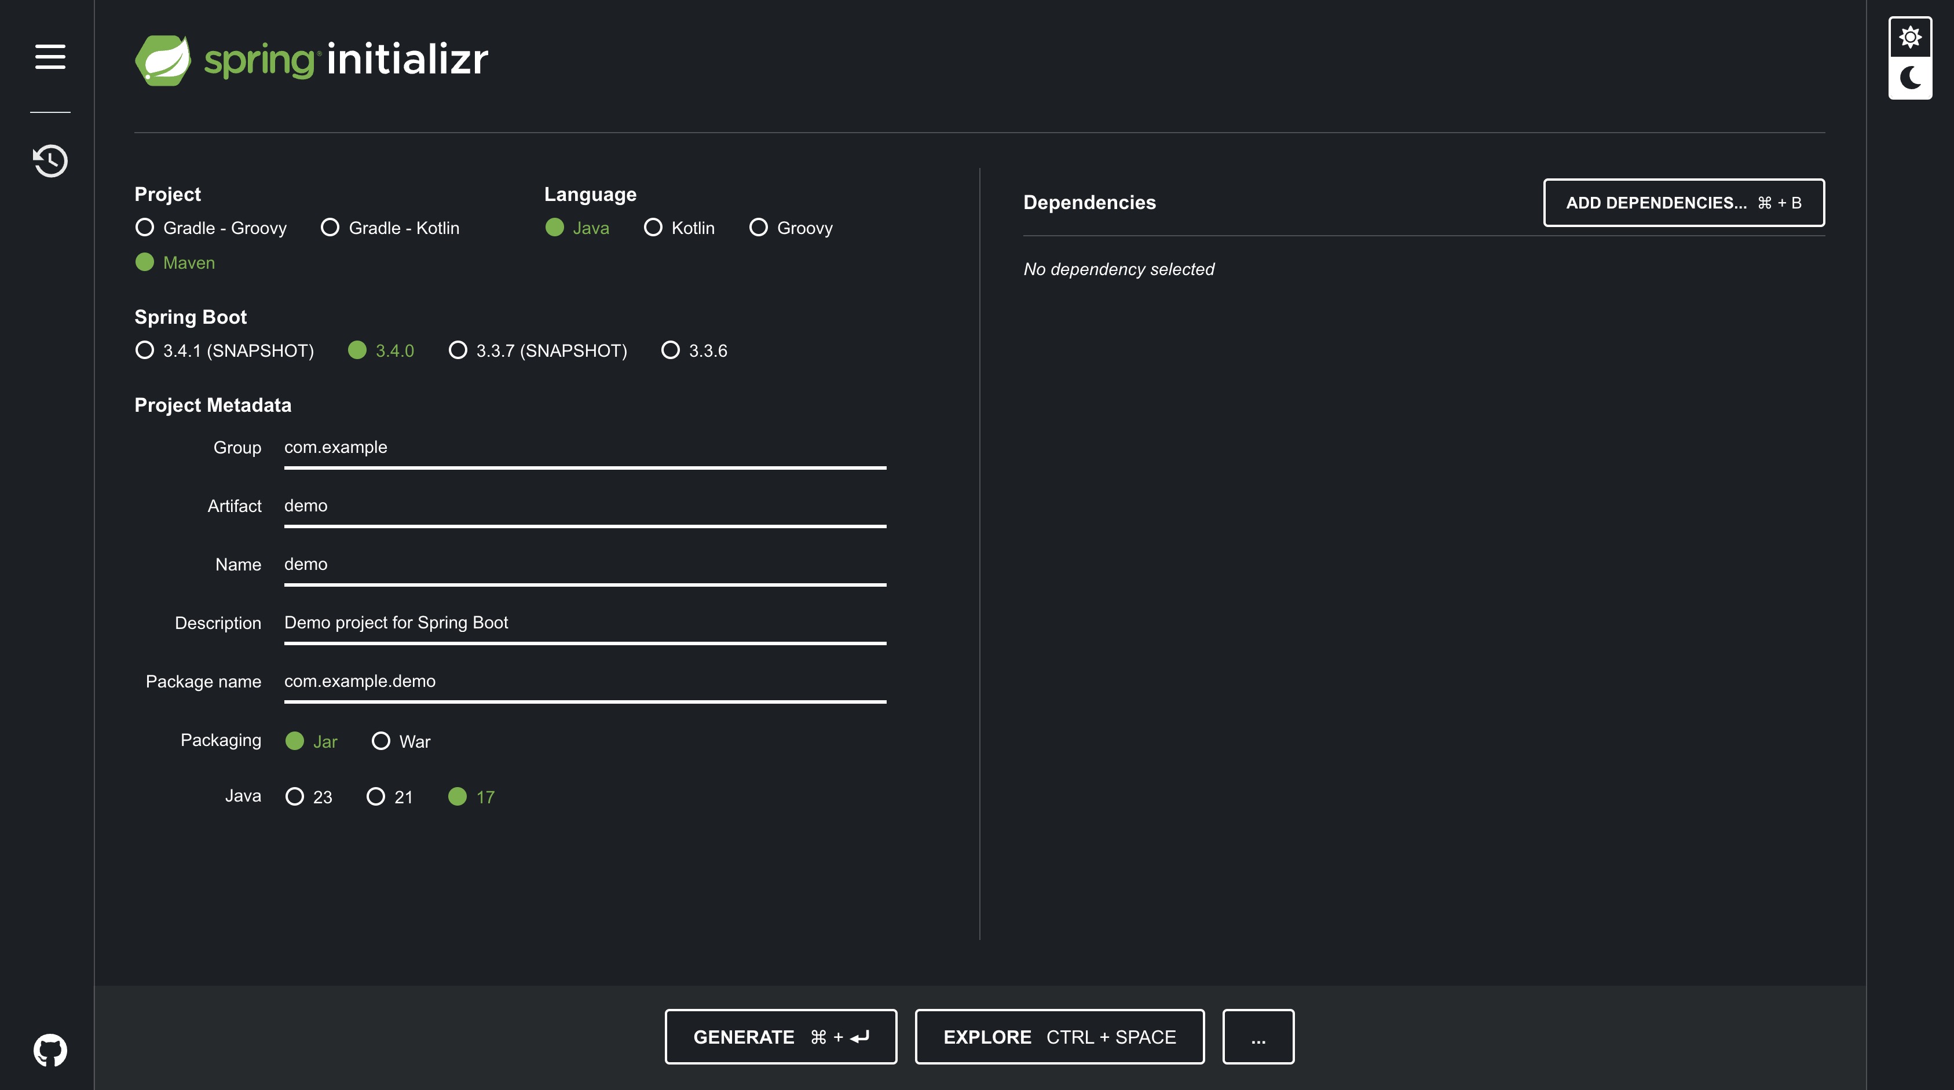1954x1090 pixels.
Task: Click the Explore button
Action: [1059, 1037]
